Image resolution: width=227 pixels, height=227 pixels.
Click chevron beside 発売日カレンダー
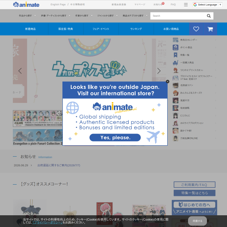click(215, 40)
